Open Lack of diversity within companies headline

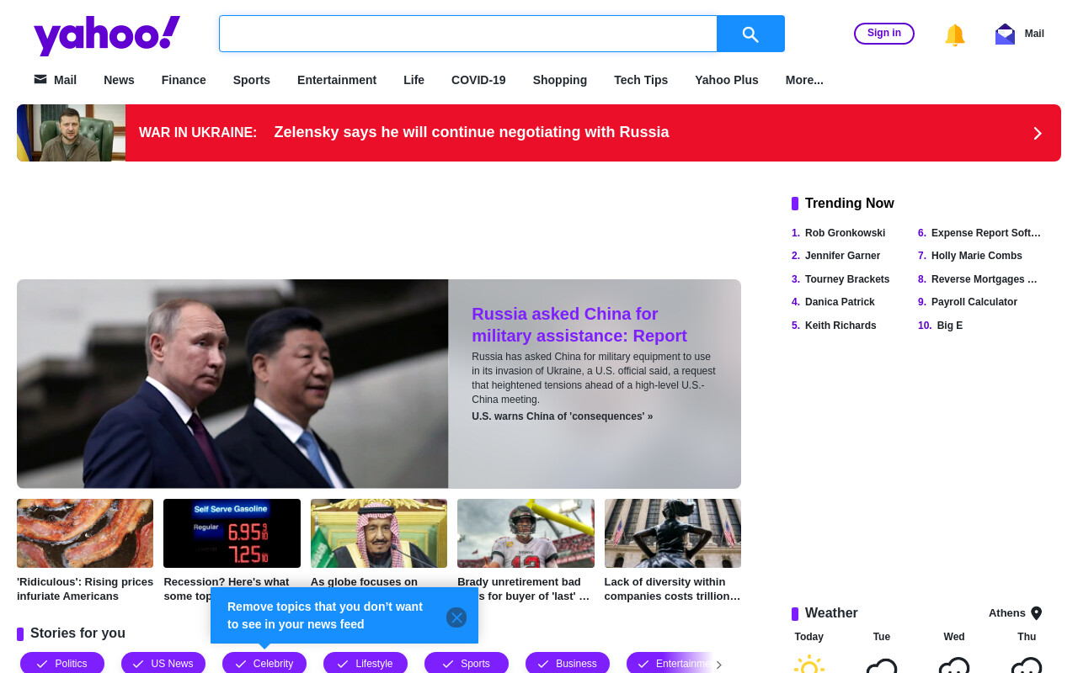click(673, 589)
